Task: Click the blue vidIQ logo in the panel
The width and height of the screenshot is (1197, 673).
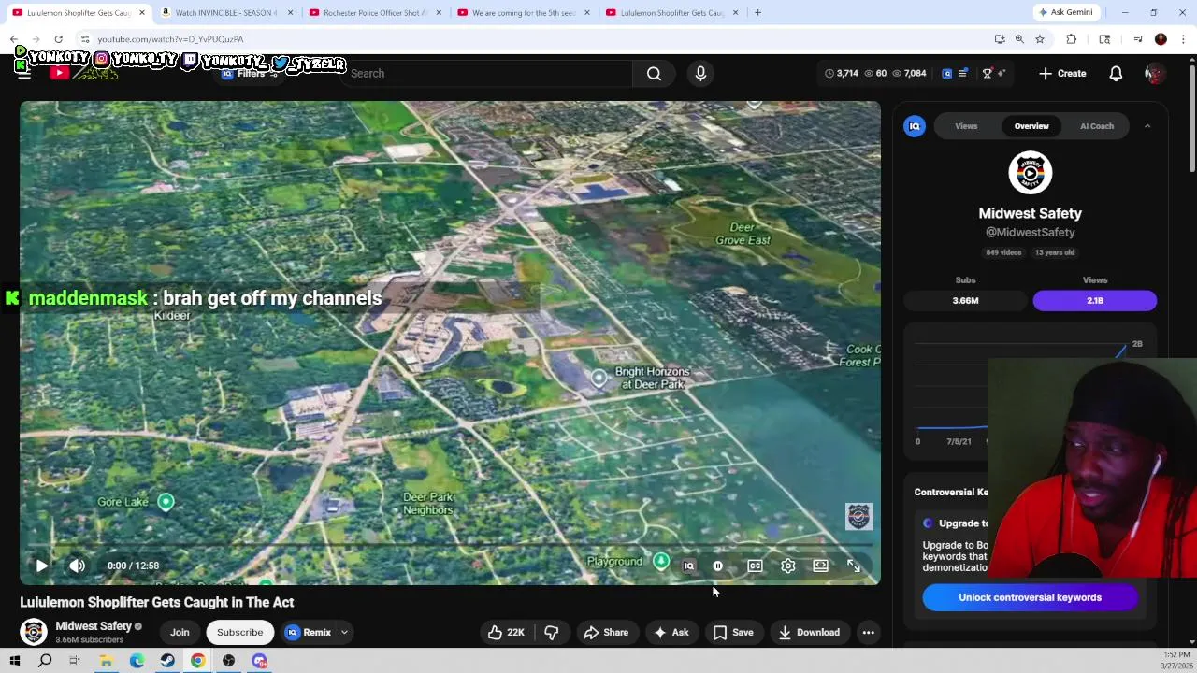Action: pos(915,126)
